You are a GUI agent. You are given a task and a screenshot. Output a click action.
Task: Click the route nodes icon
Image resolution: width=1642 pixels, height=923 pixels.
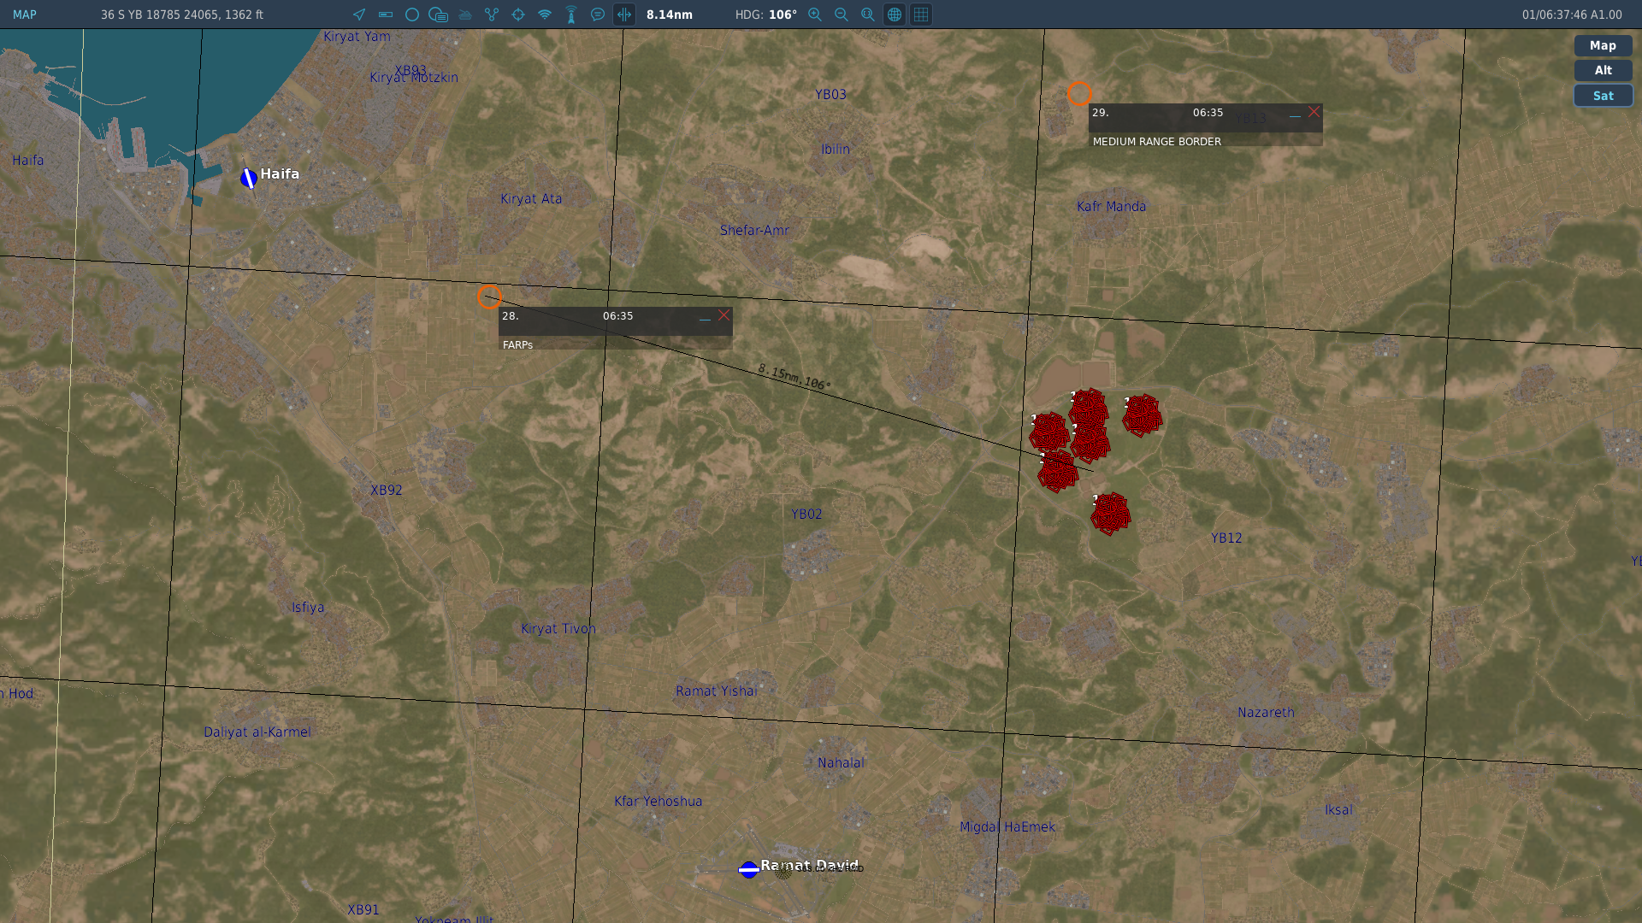(x=492, y=15)
